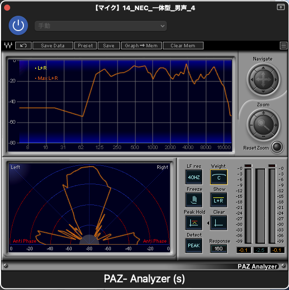Click the Clear peaks button
This screenshot has width=289, height=290.
pos(219,223)
